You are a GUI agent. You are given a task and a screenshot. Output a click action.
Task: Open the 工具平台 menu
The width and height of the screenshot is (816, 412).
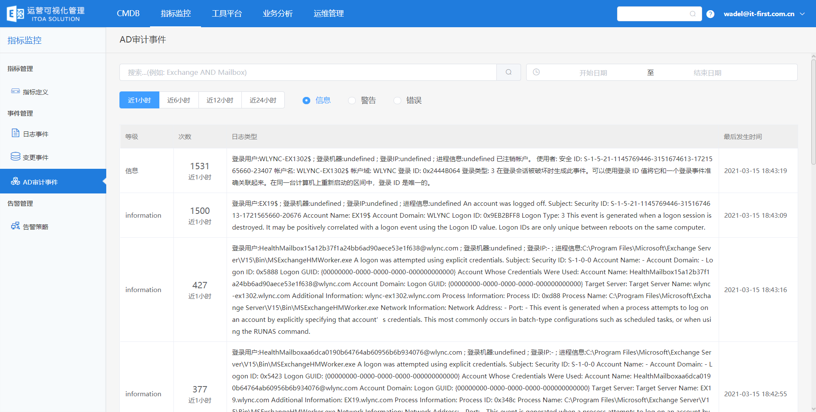tap(227, 14)
